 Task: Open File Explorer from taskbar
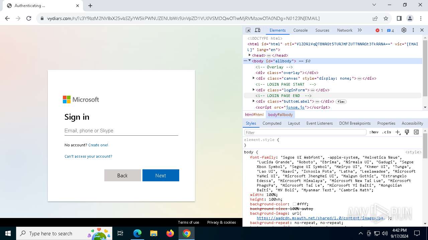[x=153, y=233]
